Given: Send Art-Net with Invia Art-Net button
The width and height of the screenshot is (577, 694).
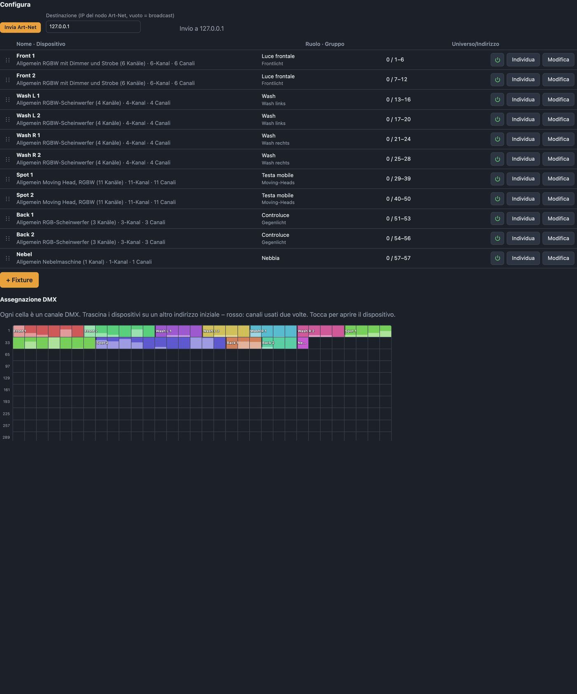Looking at the screenshot, I should [20, 27].
